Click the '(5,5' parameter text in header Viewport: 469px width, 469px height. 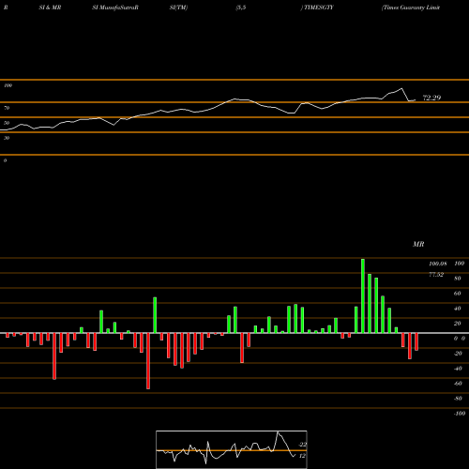[241, 8]
